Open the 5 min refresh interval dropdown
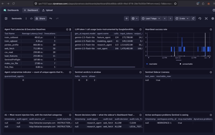The image size is (215, 135). 182,18
